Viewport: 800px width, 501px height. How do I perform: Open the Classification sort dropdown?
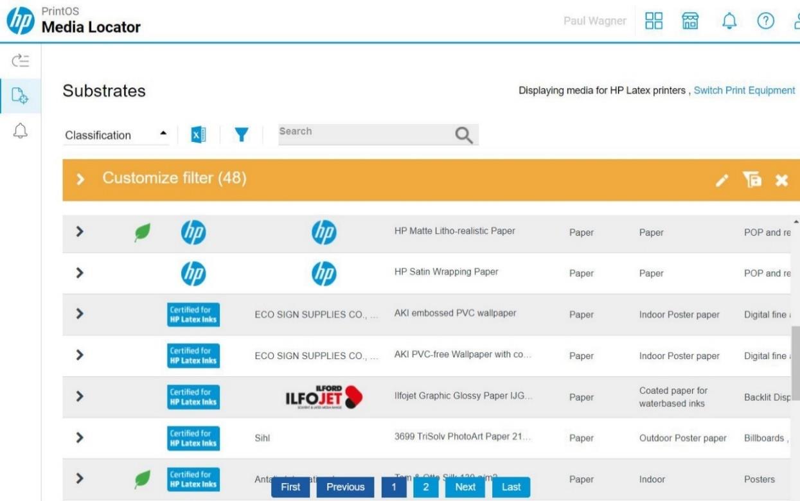pos(116,135)
